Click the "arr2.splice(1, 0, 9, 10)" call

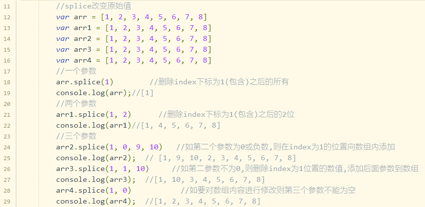[108, 147]
